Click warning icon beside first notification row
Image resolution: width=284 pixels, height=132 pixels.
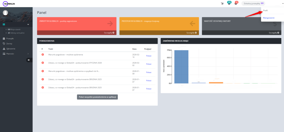click(x=42, y=55)
